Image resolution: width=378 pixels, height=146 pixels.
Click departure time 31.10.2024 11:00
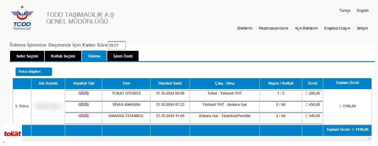(x=170, y=116)
